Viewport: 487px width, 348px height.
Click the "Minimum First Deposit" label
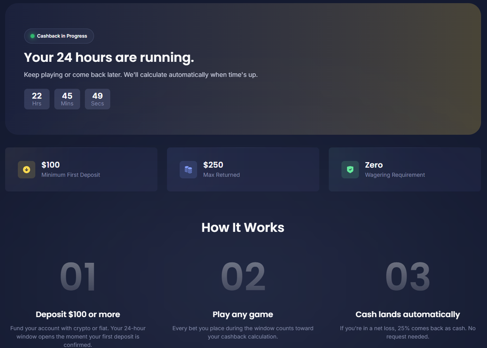tap(71, 175)
